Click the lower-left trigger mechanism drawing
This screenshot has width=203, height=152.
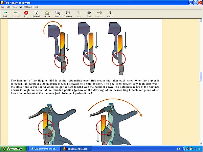(x=52, y=124)
